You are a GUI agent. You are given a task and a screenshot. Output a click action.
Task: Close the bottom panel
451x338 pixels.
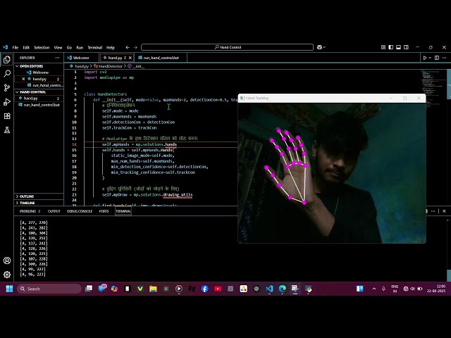pyautogui.click(x=444, y=211)
